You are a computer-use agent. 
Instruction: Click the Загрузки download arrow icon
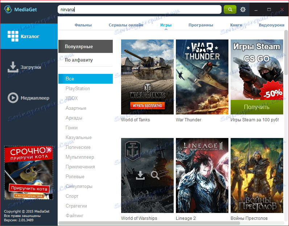13,67
